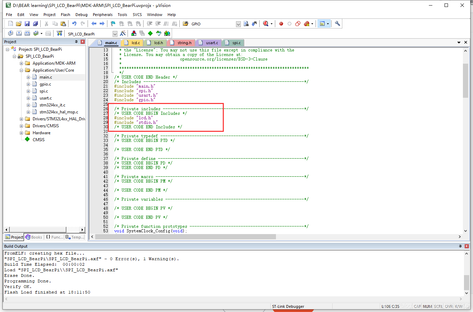473x312 pixels.
Task: Collapse the Application/User/Core folder node
Action: [x=21, y=70]
